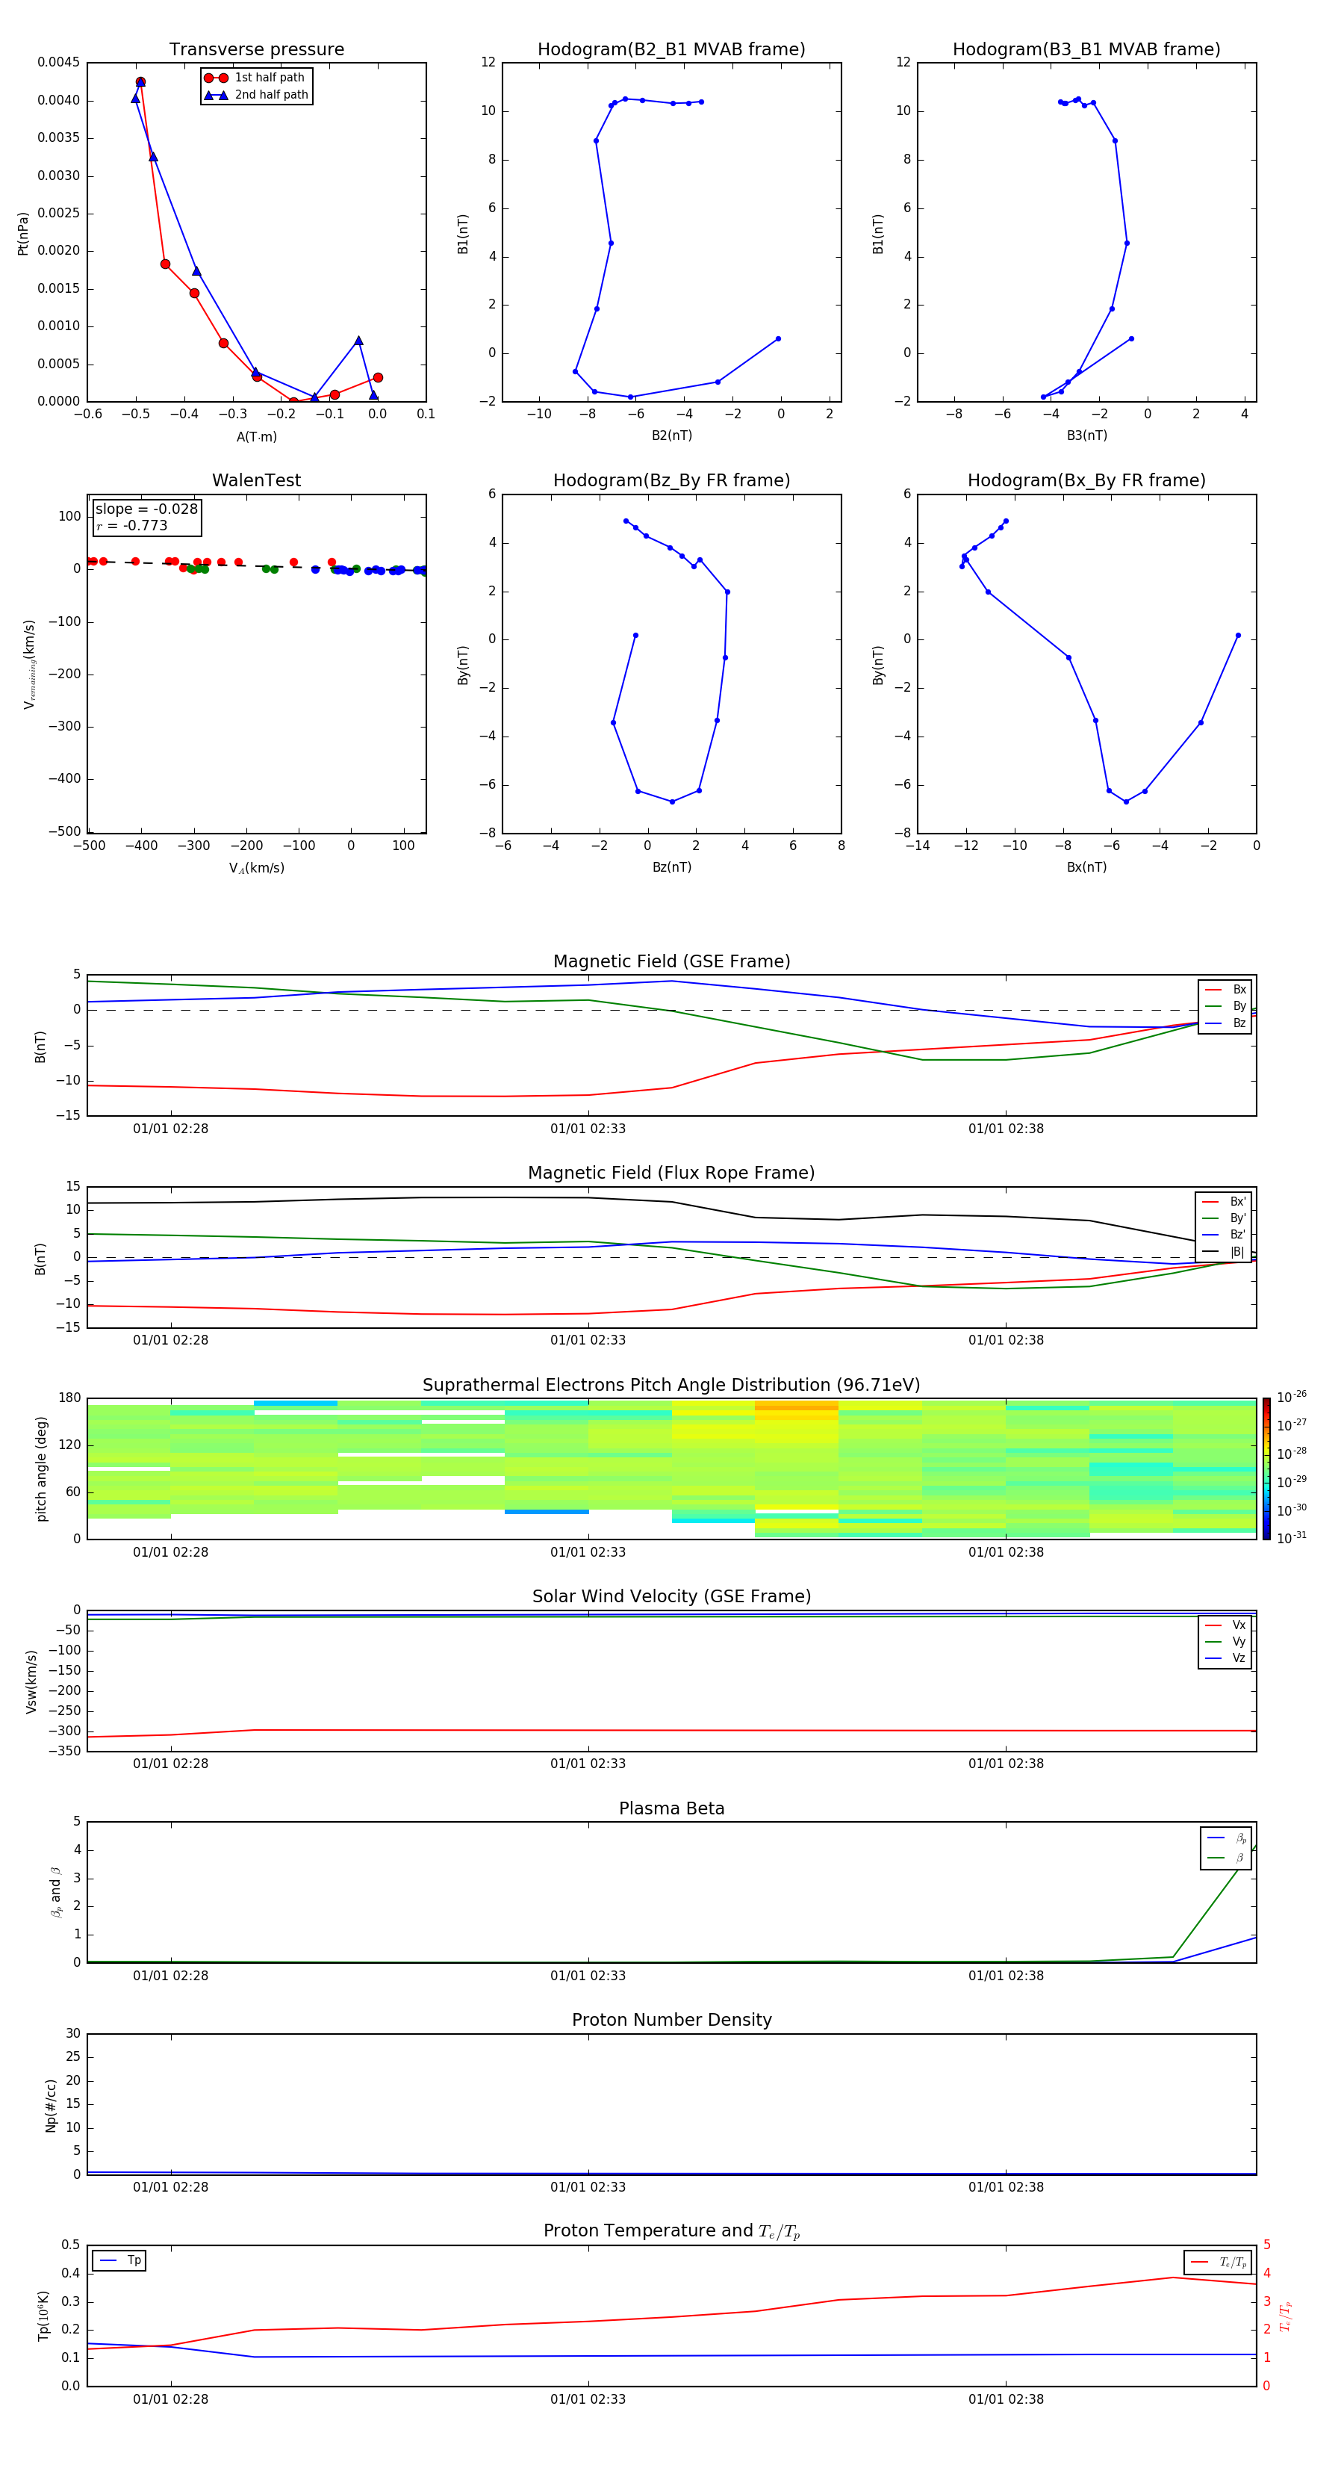
Task: Click the 'B2(nT)' x-axis label
Action: (x=671, y=435)
